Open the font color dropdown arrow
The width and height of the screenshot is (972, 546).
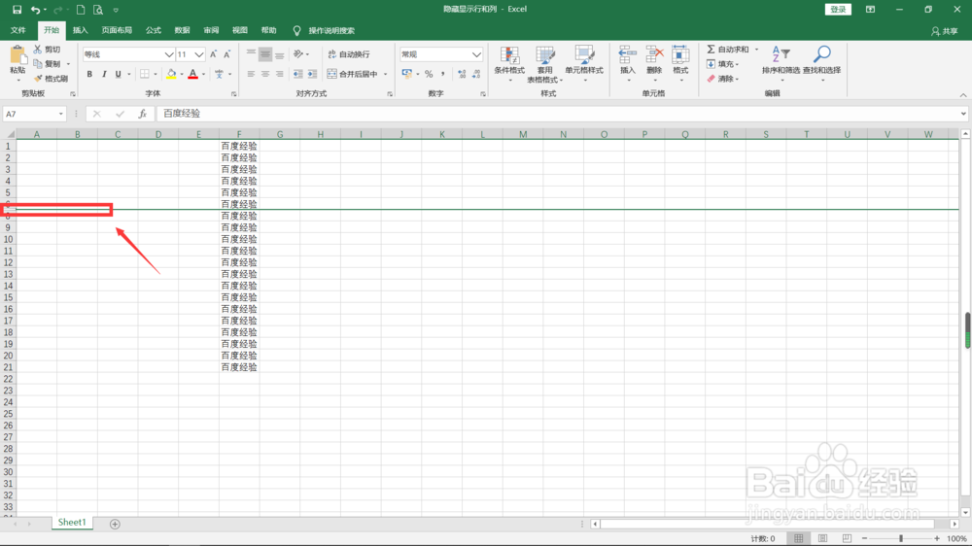point(203,75)
